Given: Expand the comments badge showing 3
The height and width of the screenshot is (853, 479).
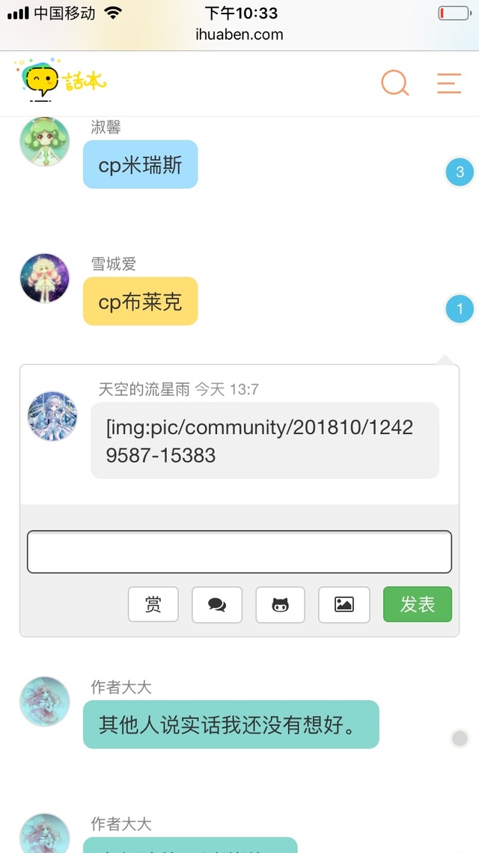Looking at the screenshot, I should [460, 172].
